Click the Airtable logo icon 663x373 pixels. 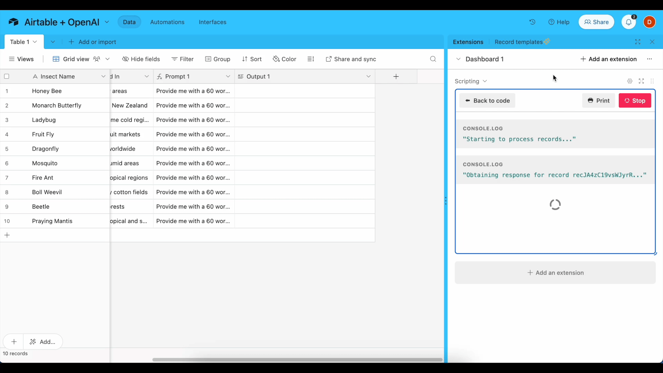13,22
